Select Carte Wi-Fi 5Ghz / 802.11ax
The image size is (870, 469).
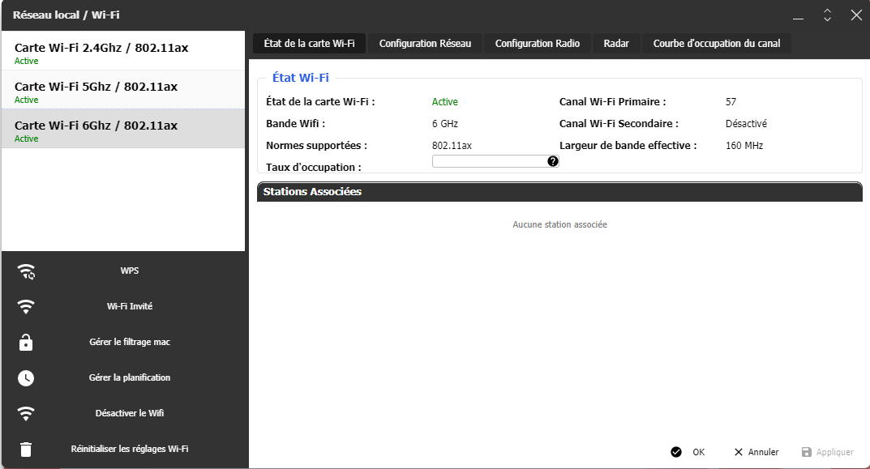[123, 90]
